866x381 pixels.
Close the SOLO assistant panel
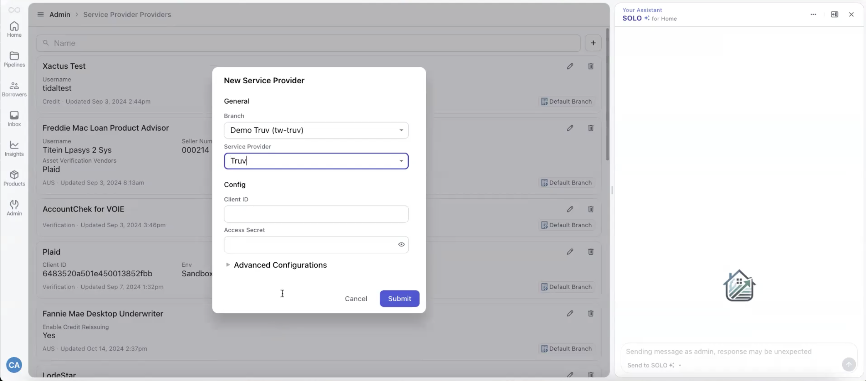851,14
